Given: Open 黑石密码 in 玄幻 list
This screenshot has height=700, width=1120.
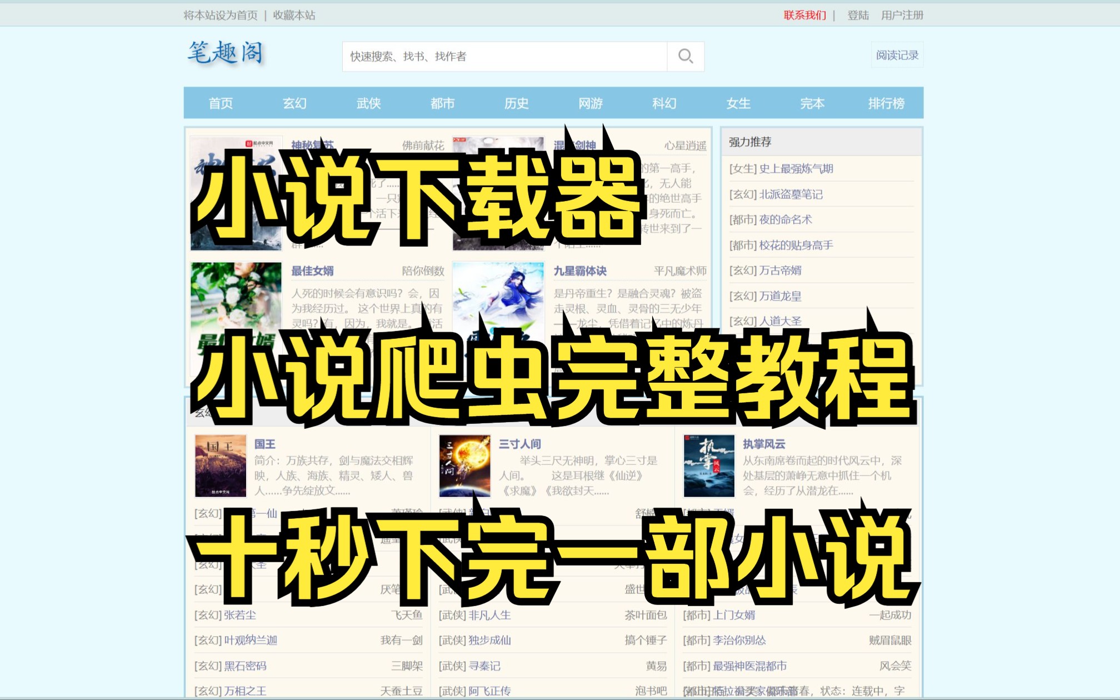Looking at the screenshot, I should [245, 666].
